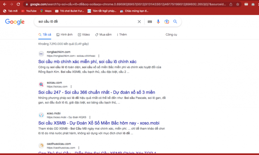Open more options for rongbachkim.com result
Screen dimensions: 259x155
pos(99,56)
